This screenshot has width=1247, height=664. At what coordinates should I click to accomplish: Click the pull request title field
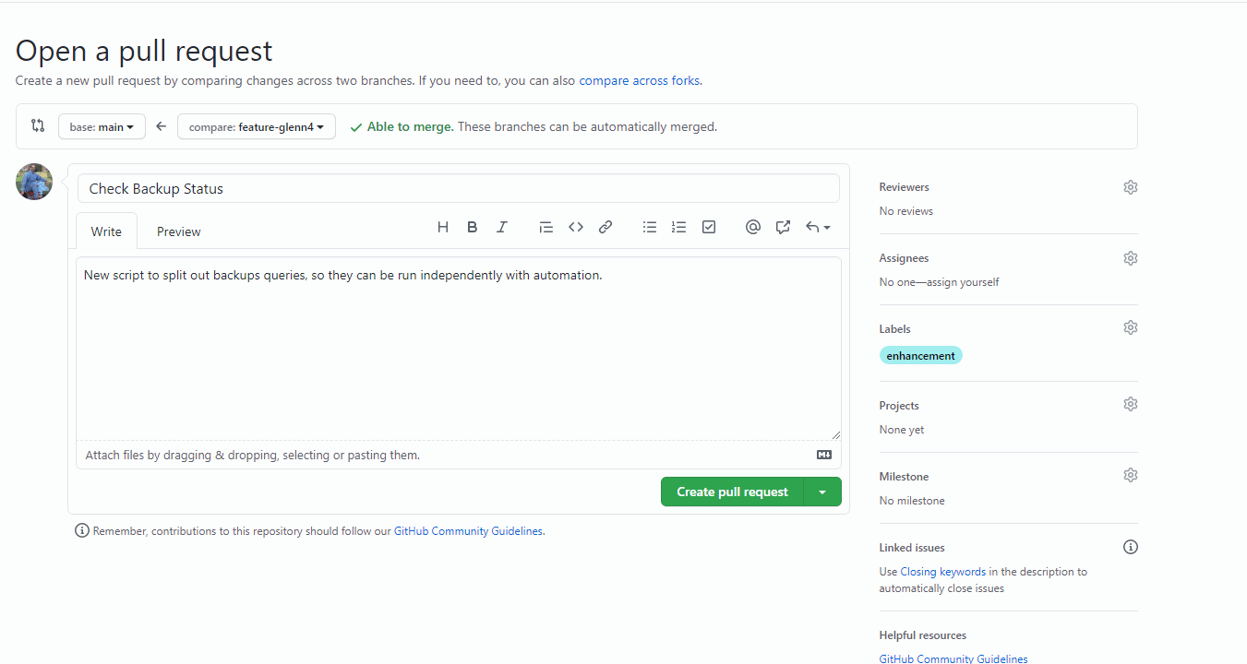[x=458, y=189]
